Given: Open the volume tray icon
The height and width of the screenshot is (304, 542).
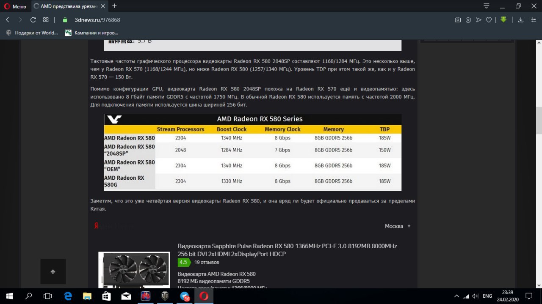Looking at the screenshot, I should coord(476,296).
